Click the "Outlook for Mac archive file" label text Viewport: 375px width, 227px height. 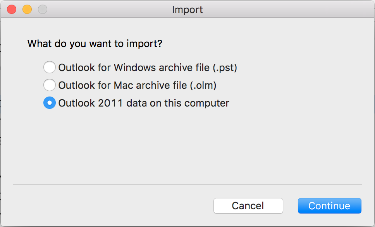[122, 85]
